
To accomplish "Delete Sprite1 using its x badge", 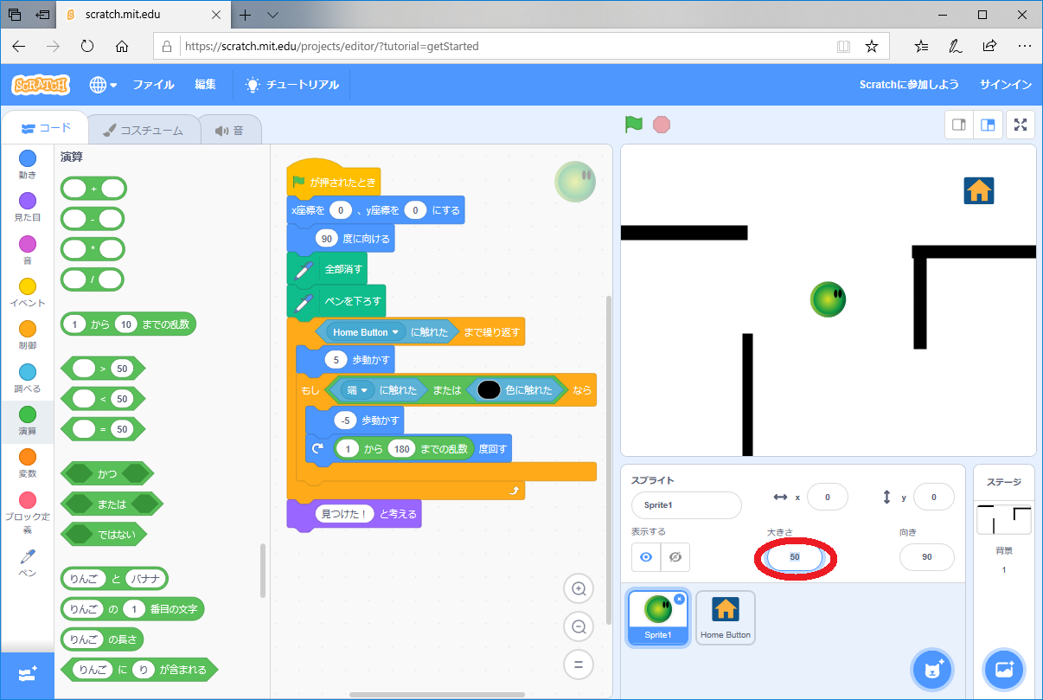I will 679,599.
